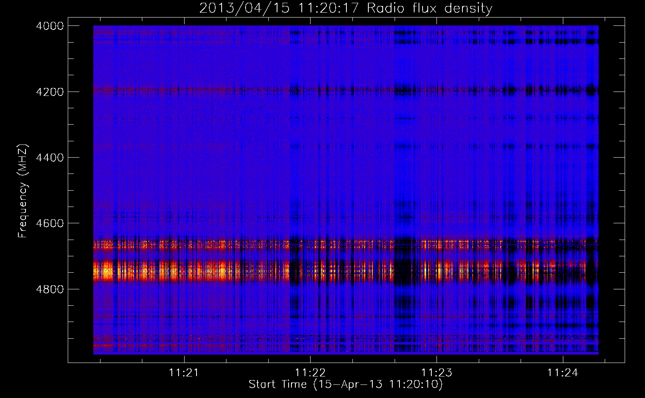Screen dimensions: 645x398
Task: Click the 4600 frequency axis label
Action: pos(50,223)
